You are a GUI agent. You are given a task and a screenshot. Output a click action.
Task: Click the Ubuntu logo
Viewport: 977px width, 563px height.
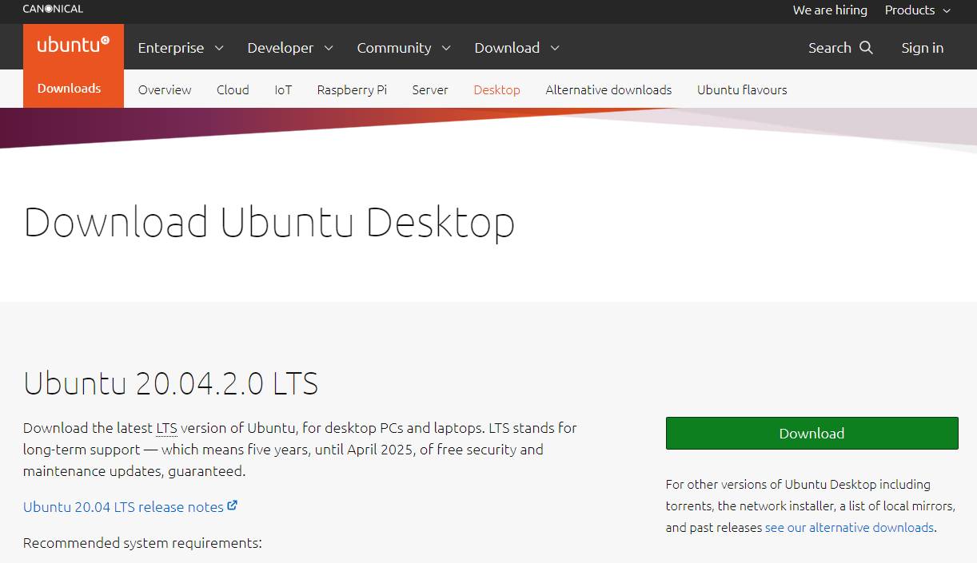(73, 46)
